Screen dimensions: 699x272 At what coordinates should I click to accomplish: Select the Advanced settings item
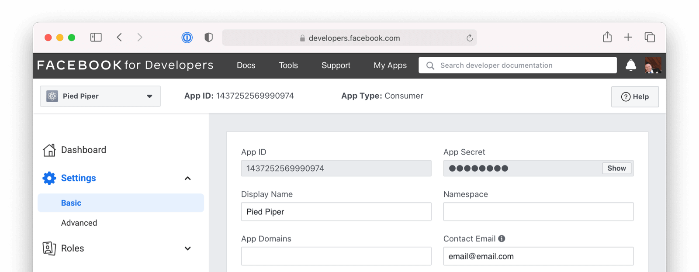coord(79,223)
